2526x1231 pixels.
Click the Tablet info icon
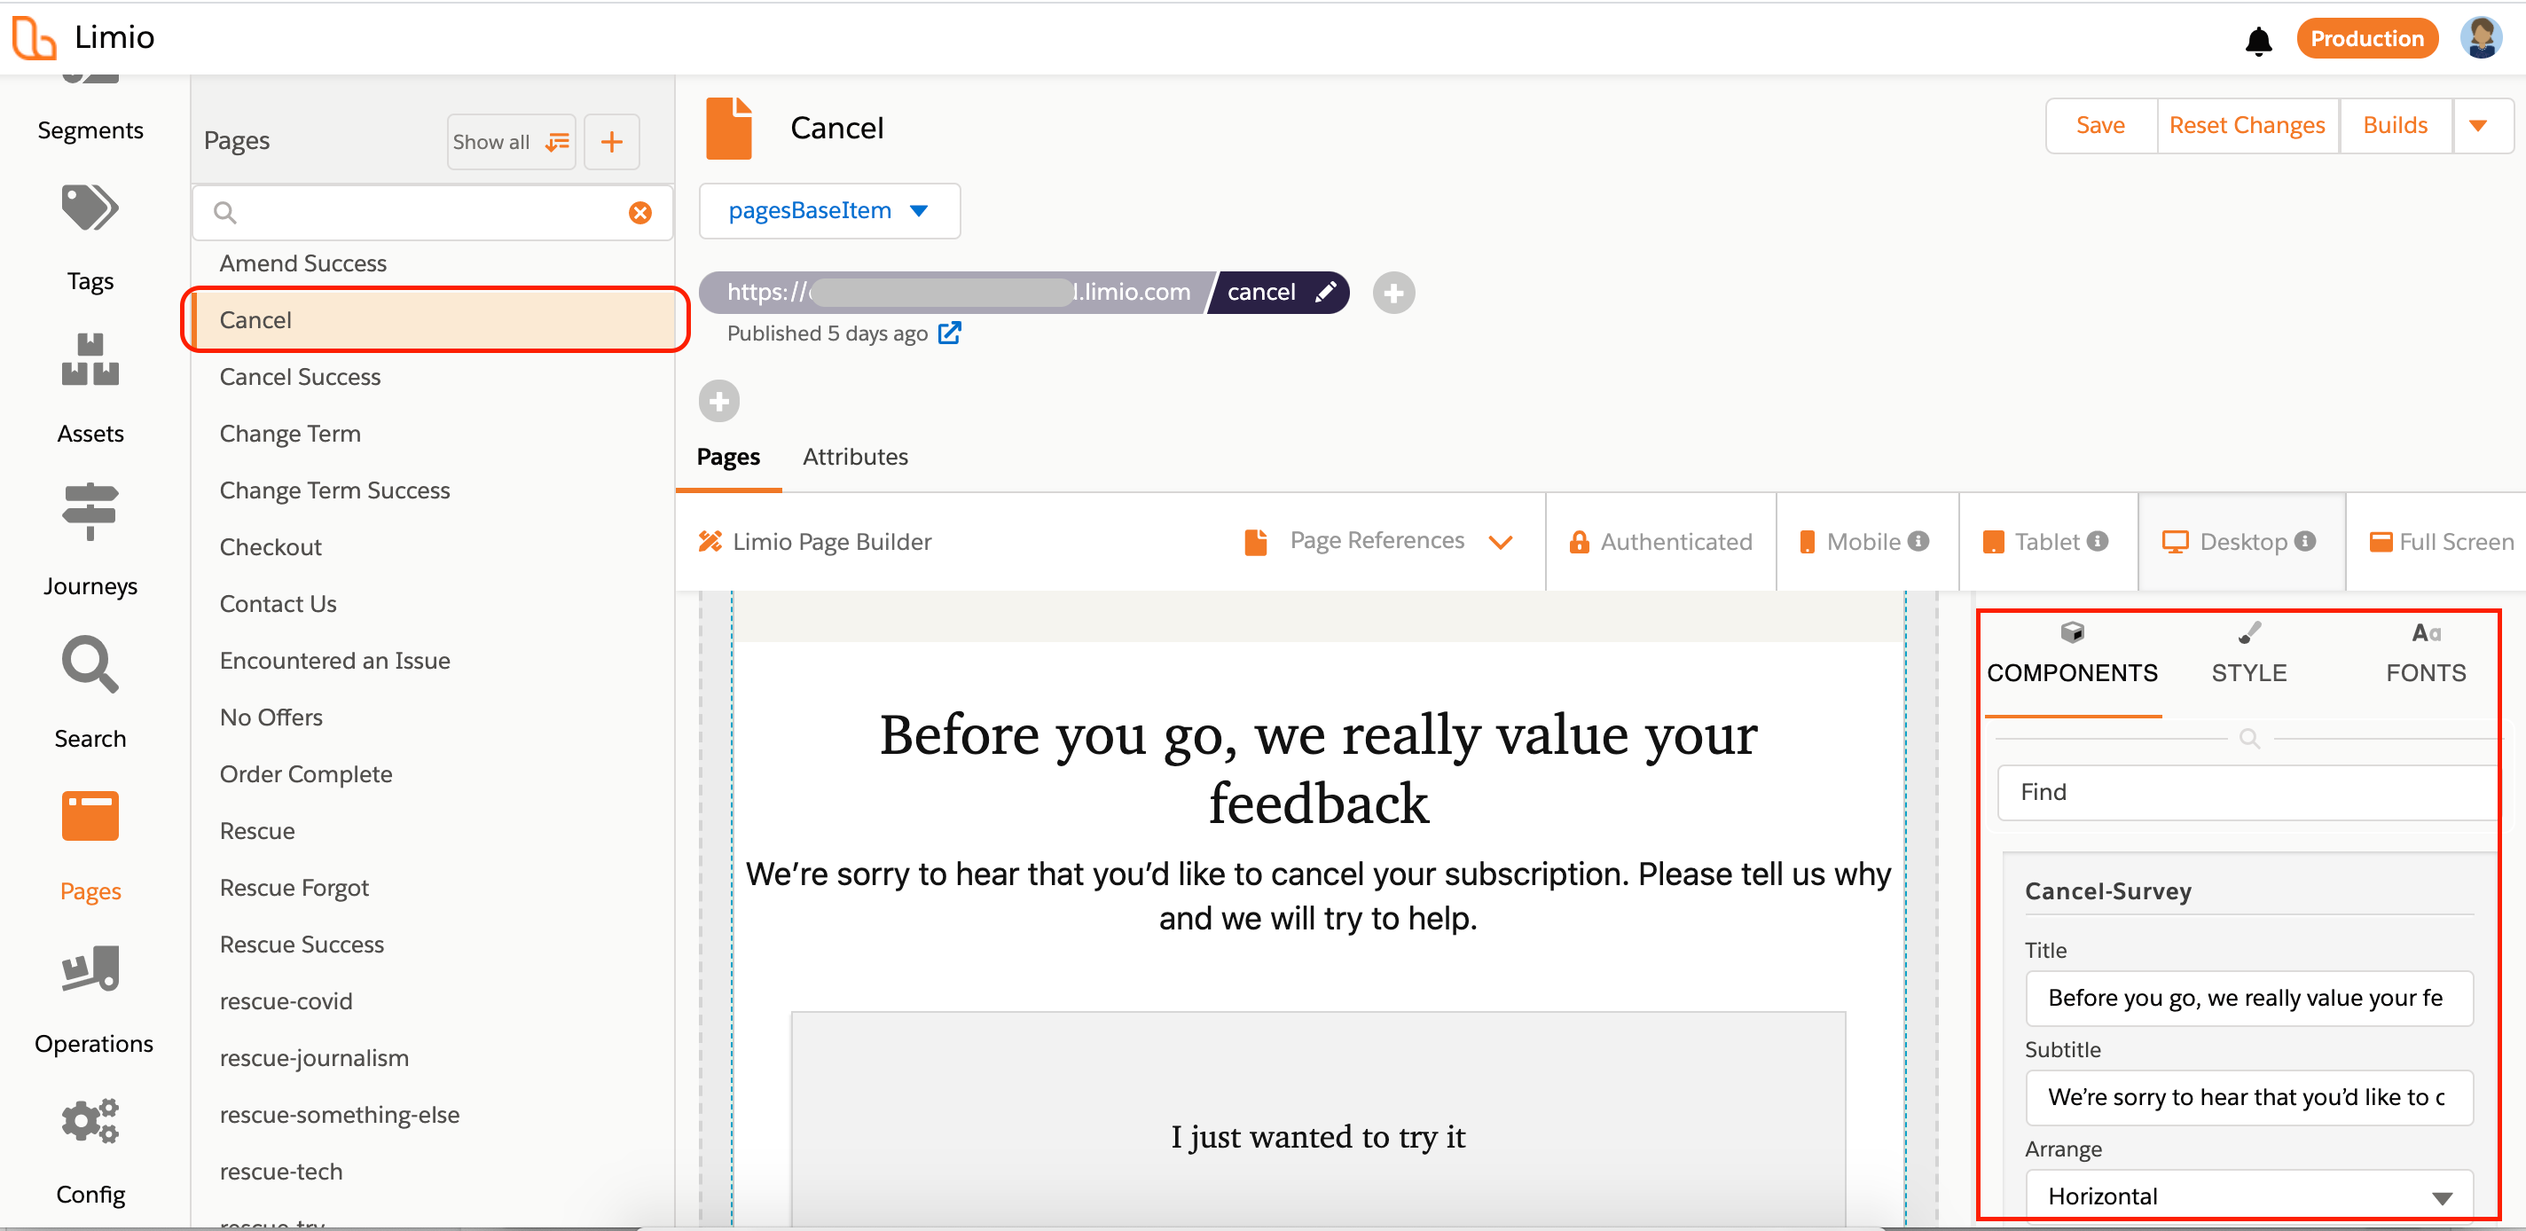pyautogui.click(x=2098, y=541)
